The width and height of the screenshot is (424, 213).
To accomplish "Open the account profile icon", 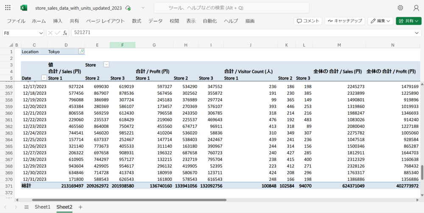I will [x=416, y=8].
